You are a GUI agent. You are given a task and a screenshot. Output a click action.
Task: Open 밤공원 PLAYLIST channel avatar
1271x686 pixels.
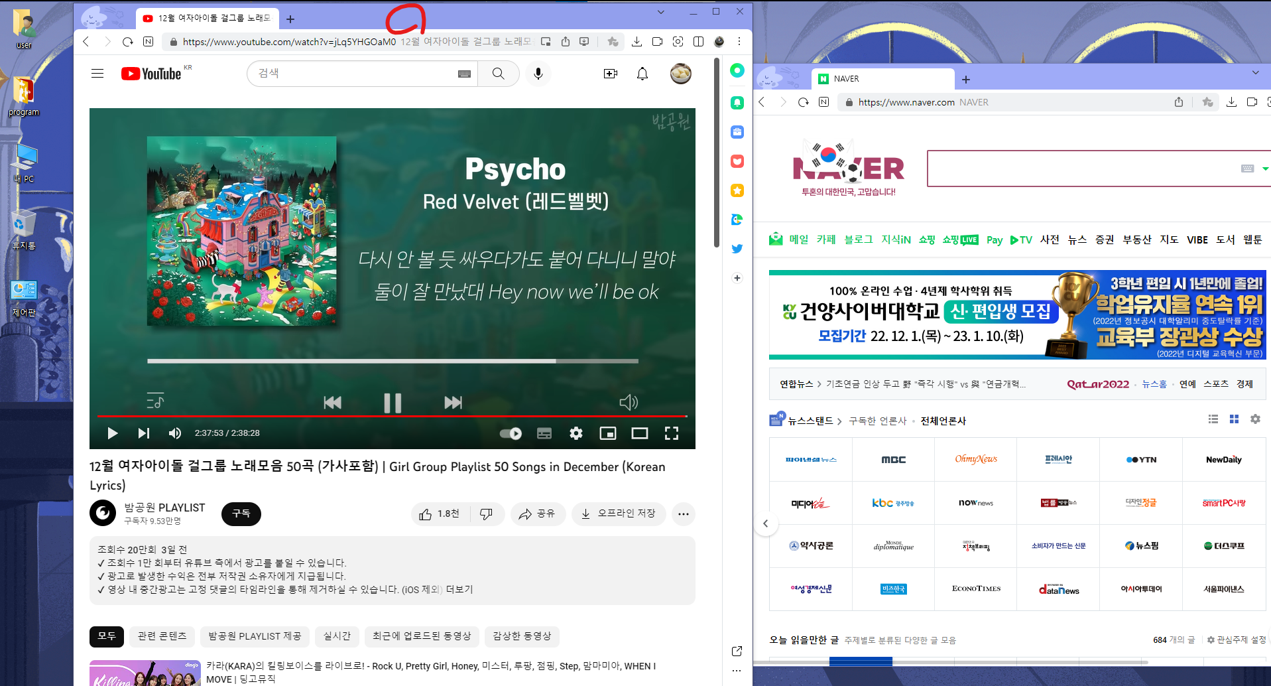click(x=103, y=514)
